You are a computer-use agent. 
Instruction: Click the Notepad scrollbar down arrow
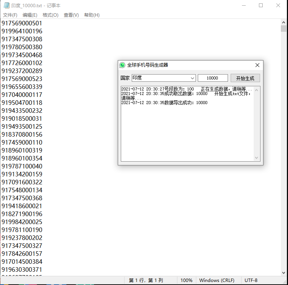283,273
